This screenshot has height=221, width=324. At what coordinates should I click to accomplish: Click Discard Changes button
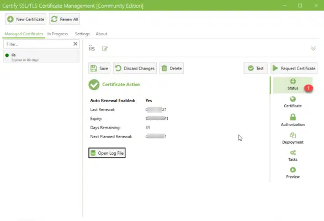(135, 69)
